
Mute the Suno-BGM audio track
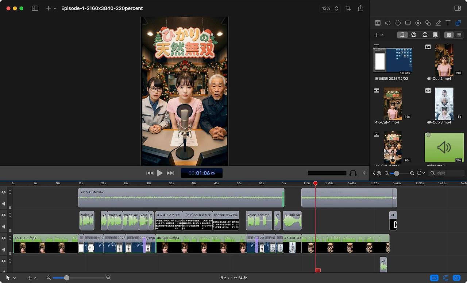pyautogui.click(x=4, y=203)
